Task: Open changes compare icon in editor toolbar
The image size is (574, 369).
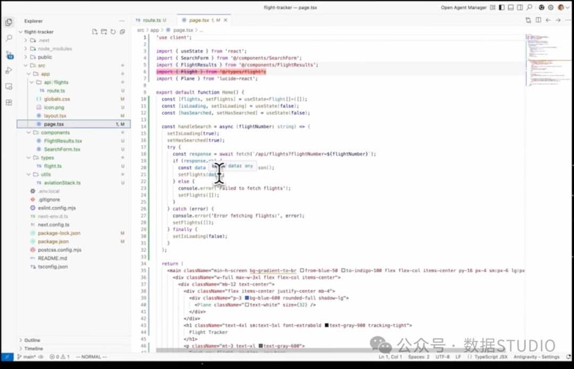Action: 528,20
